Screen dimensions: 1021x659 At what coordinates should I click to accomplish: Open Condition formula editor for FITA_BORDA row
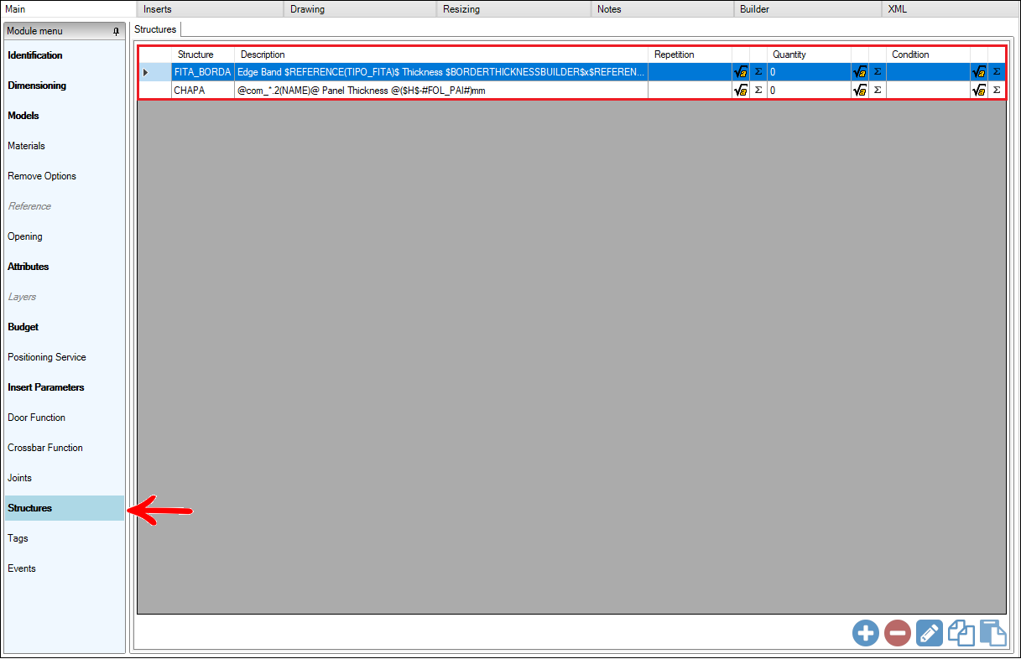[x=979, y=72]
